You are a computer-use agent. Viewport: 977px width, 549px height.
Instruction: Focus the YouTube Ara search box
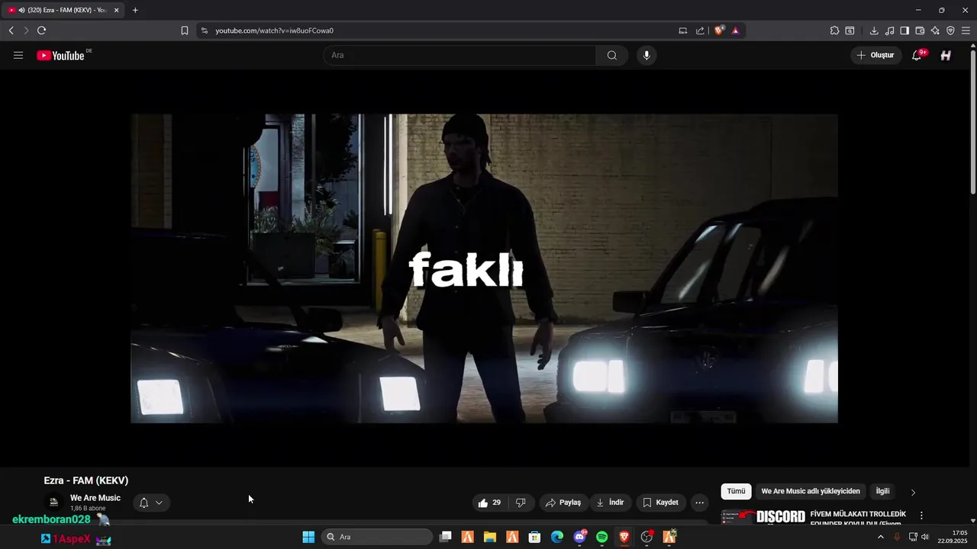pyautogui.click(x=460, y=55)
